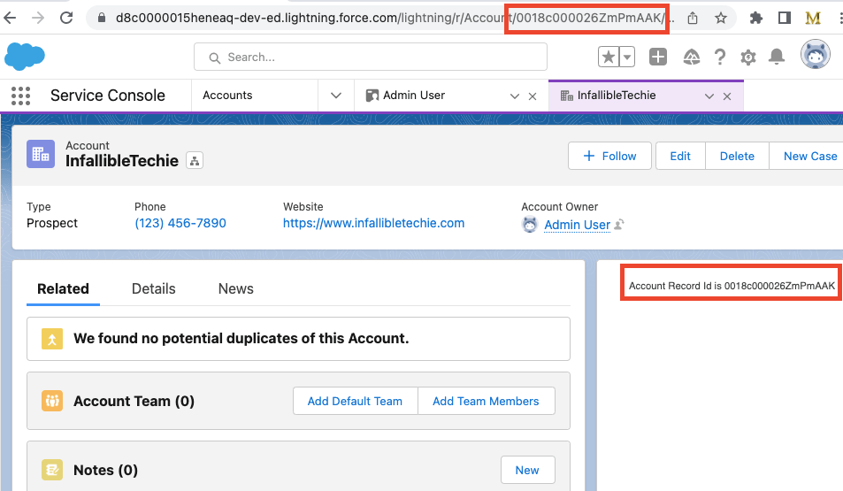Switch to the Related tab
Viewport: 843px width, 491px height.
[x=63, y=288]
